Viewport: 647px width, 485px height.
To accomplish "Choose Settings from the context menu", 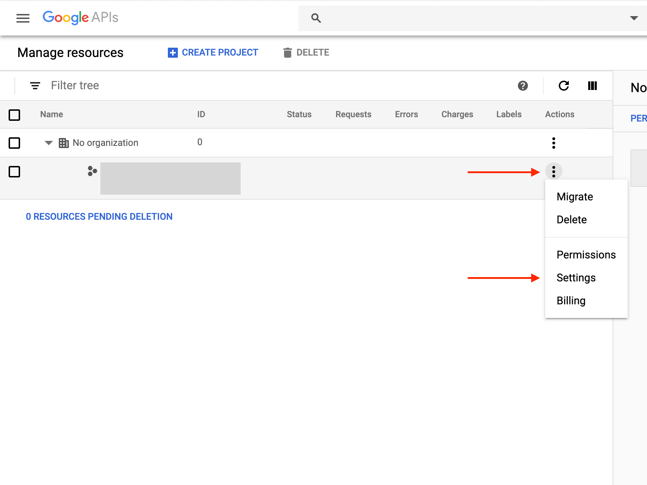I will pos(576,278).
